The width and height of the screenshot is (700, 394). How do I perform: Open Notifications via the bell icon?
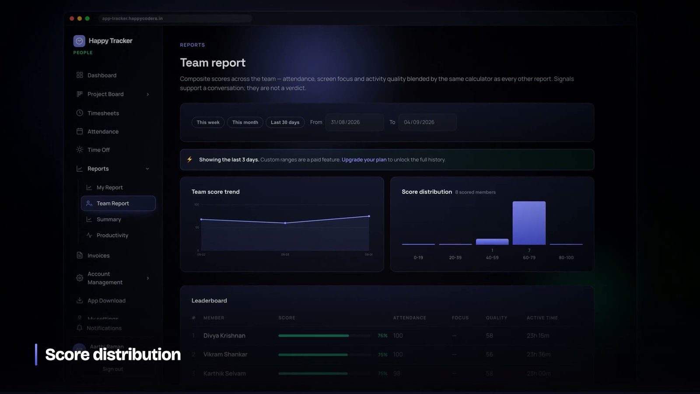coord(79,328)
